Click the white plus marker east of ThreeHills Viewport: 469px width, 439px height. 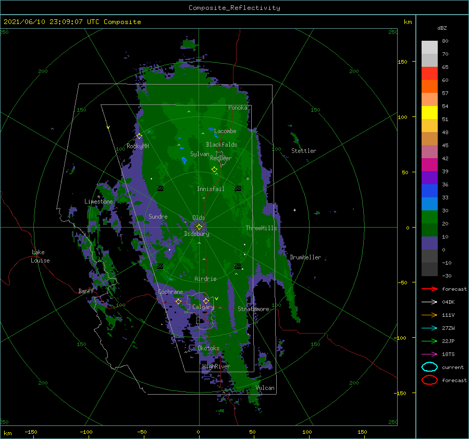(294, 210)
